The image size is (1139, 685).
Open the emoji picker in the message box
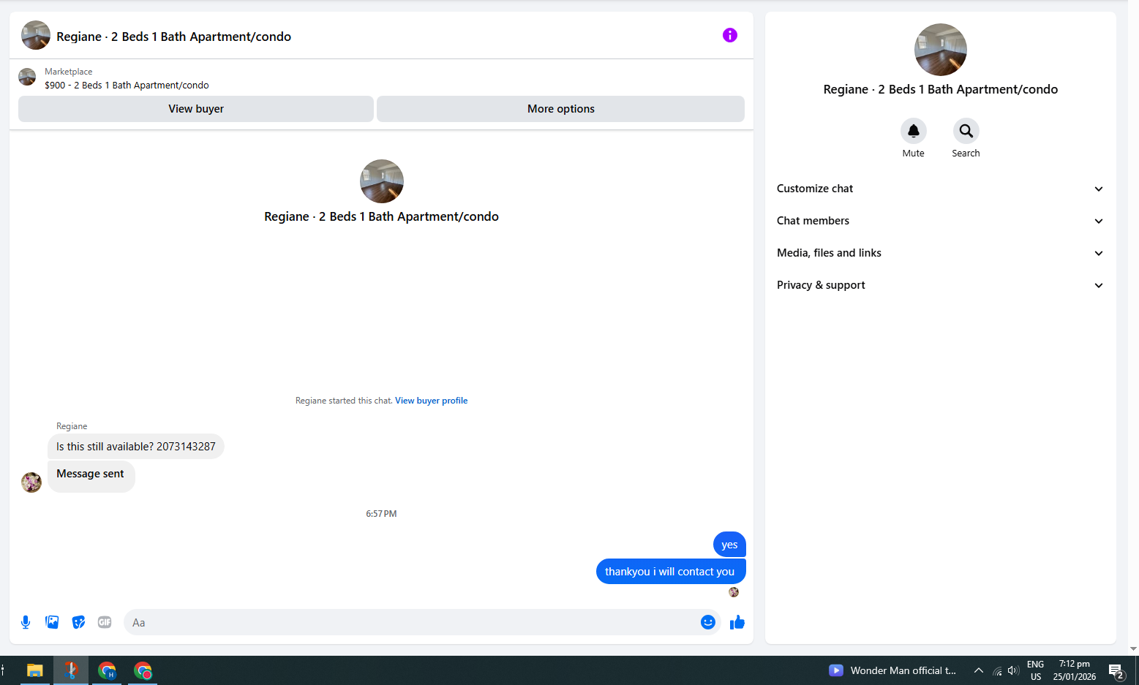pos(707,622)
